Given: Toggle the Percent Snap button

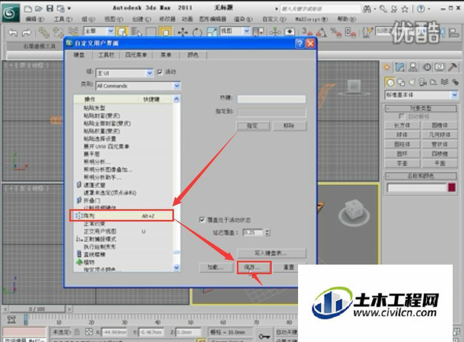Looking at the screenshot, I should tap(336, 32).
